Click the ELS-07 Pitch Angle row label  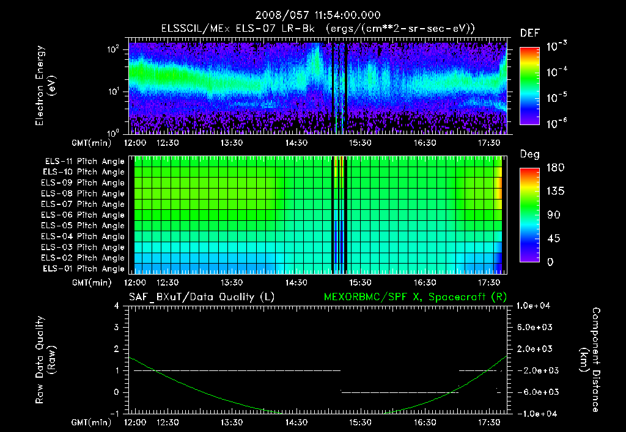point(83,204)
